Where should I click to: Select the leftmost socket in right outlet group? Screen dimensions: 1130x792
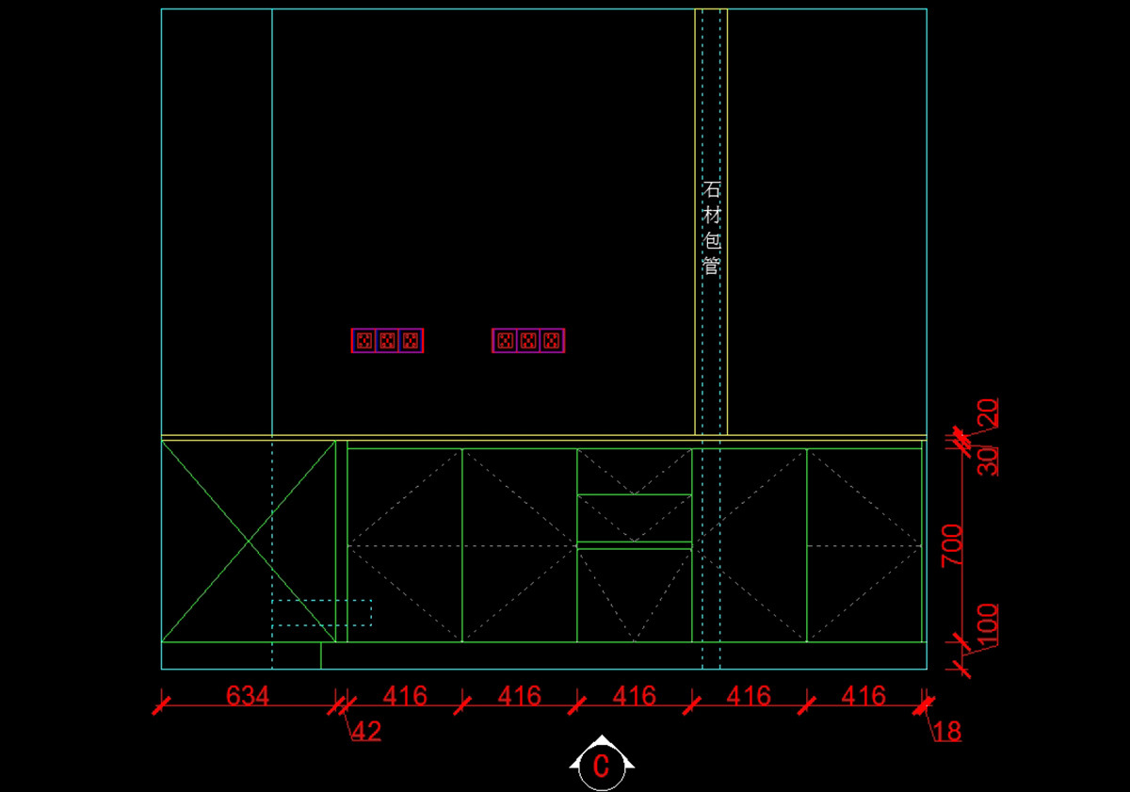pos(506,341)
